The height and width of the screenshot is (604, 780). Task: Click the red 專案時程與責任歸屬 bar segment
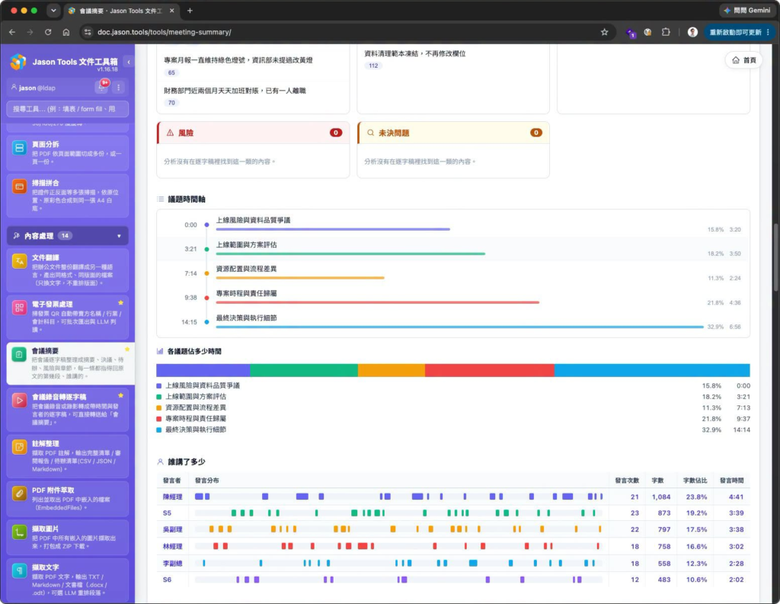click(490, 370)
